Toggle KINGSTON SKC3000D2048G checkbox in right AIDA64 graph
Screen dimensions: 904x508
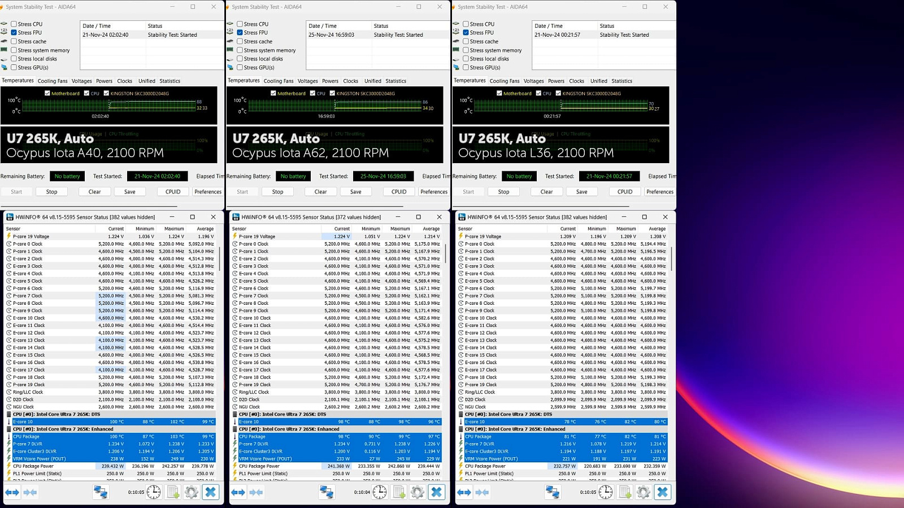coord(558,93)
